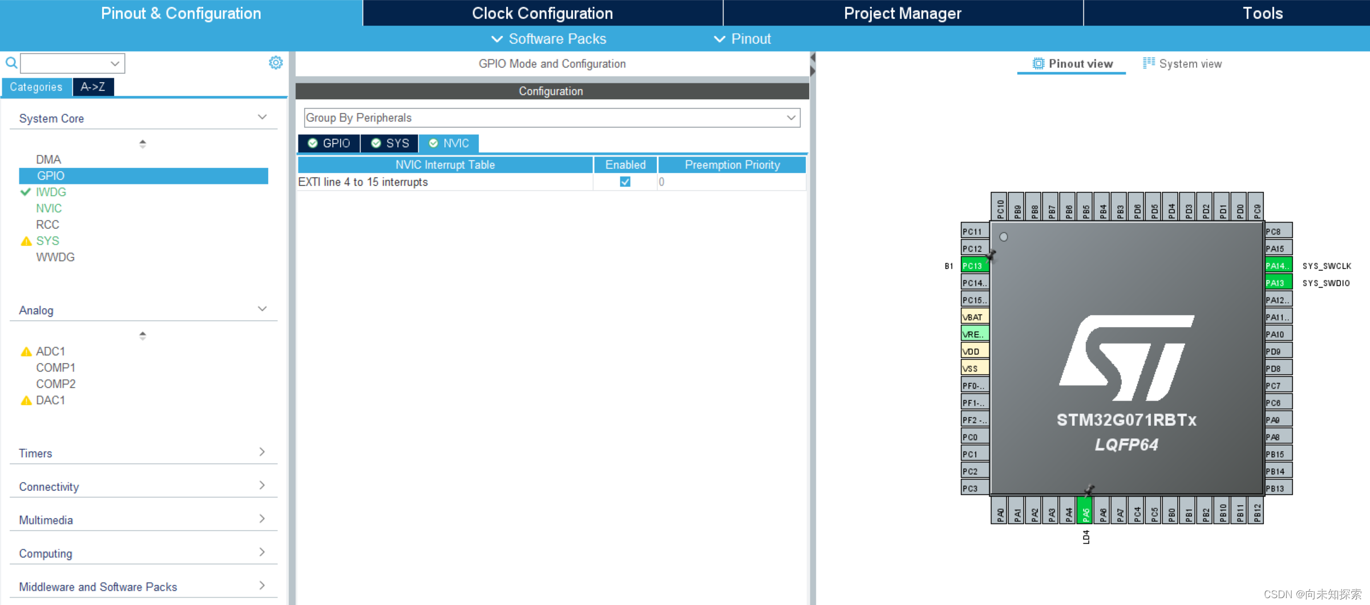The width and height of the screenshot is (1370, 605).
Task: Switch to Pinout & Configuration tab
Action: (181, 13)
